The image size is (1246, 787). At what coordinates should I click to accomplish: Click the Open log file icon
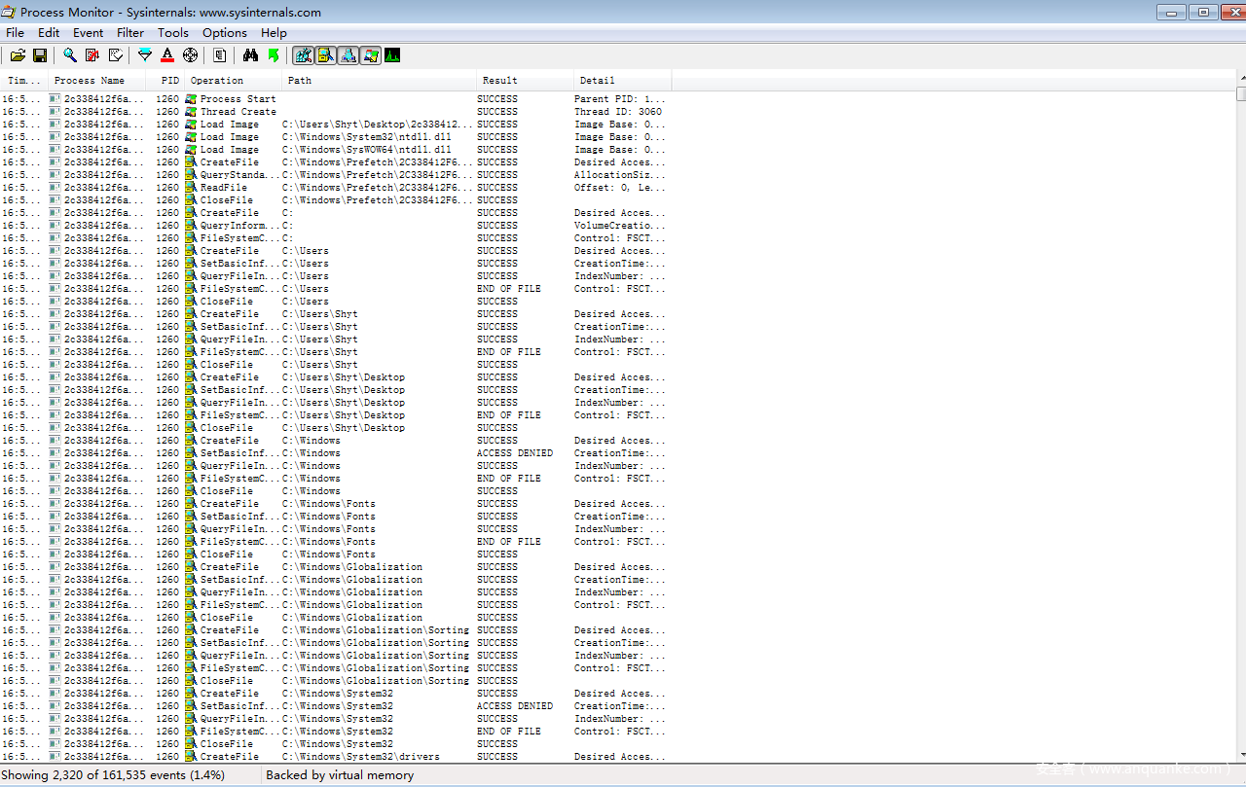click(18, 55)
